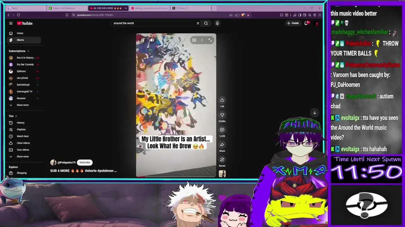Switch to the relaxing atmospheric phonk tab
Image resolution: width=405 pixels, height=227 pixels.
[149, 8]
